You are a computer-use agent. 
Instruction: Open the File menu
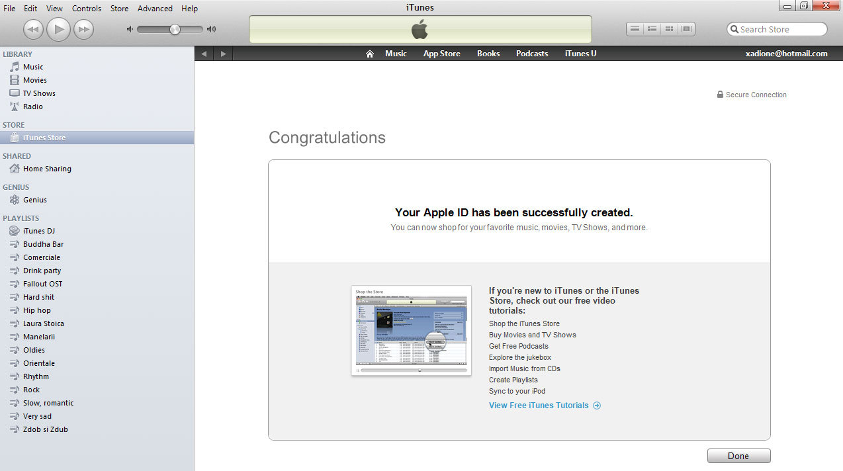click(9, 9)
